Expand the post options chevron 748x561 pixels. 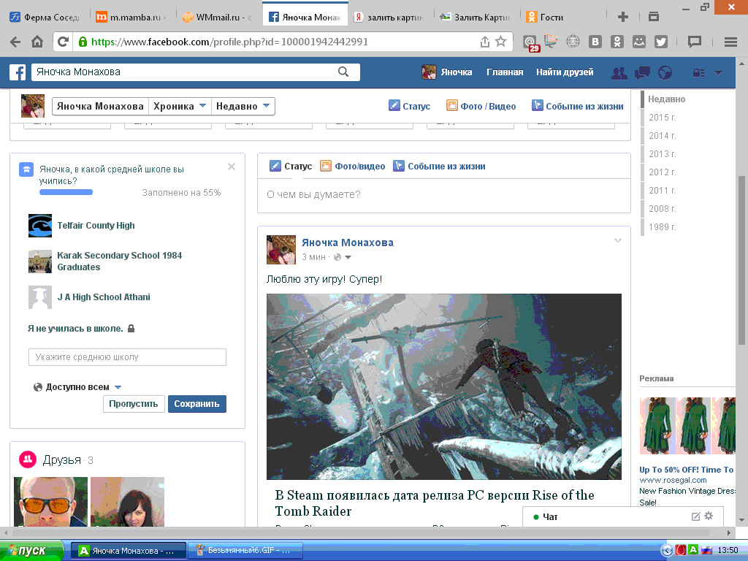[x=618, y=240]
